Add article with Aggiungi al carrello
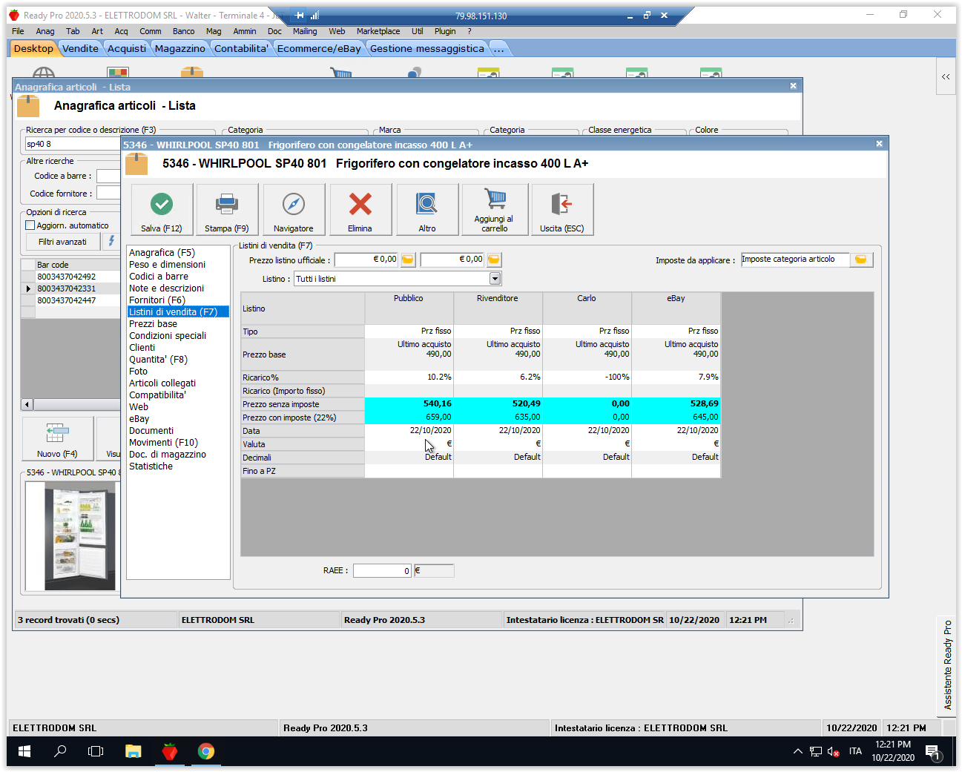 click(495, 210)
